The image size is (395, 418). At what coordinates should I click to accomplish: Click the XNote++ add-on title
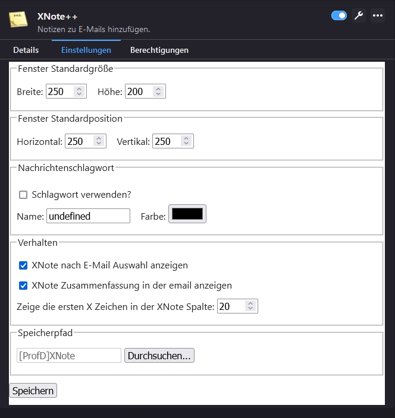(x=58, y=17)
